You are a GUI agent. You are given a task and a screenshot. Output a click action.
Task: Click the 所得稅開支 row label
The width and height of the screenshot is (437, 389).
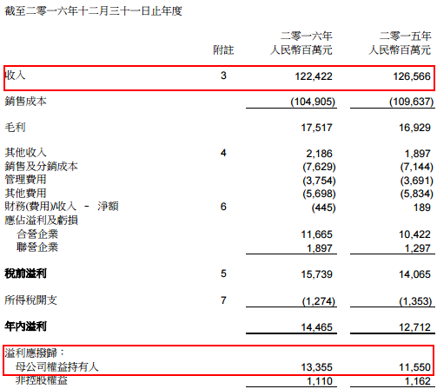[x=30, y=300]
